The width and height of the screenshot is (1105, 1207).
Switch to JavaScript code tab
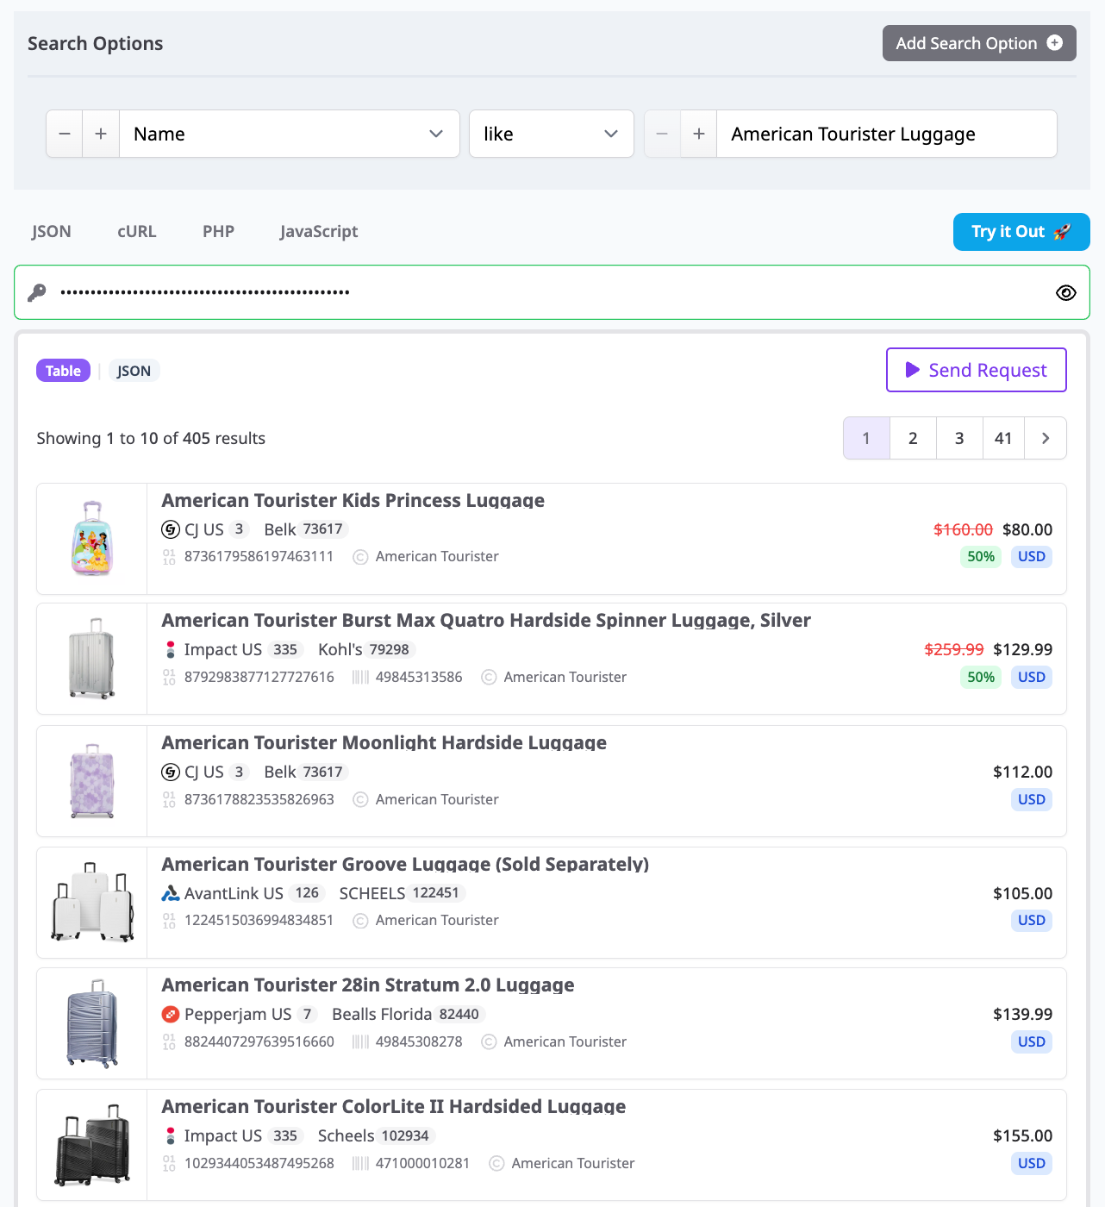pyautogui.click(x=319, y=231)
